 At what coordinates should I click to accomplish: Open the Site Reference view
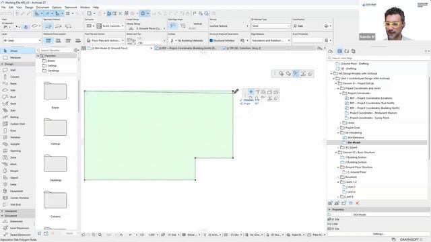tap(356, 138)
